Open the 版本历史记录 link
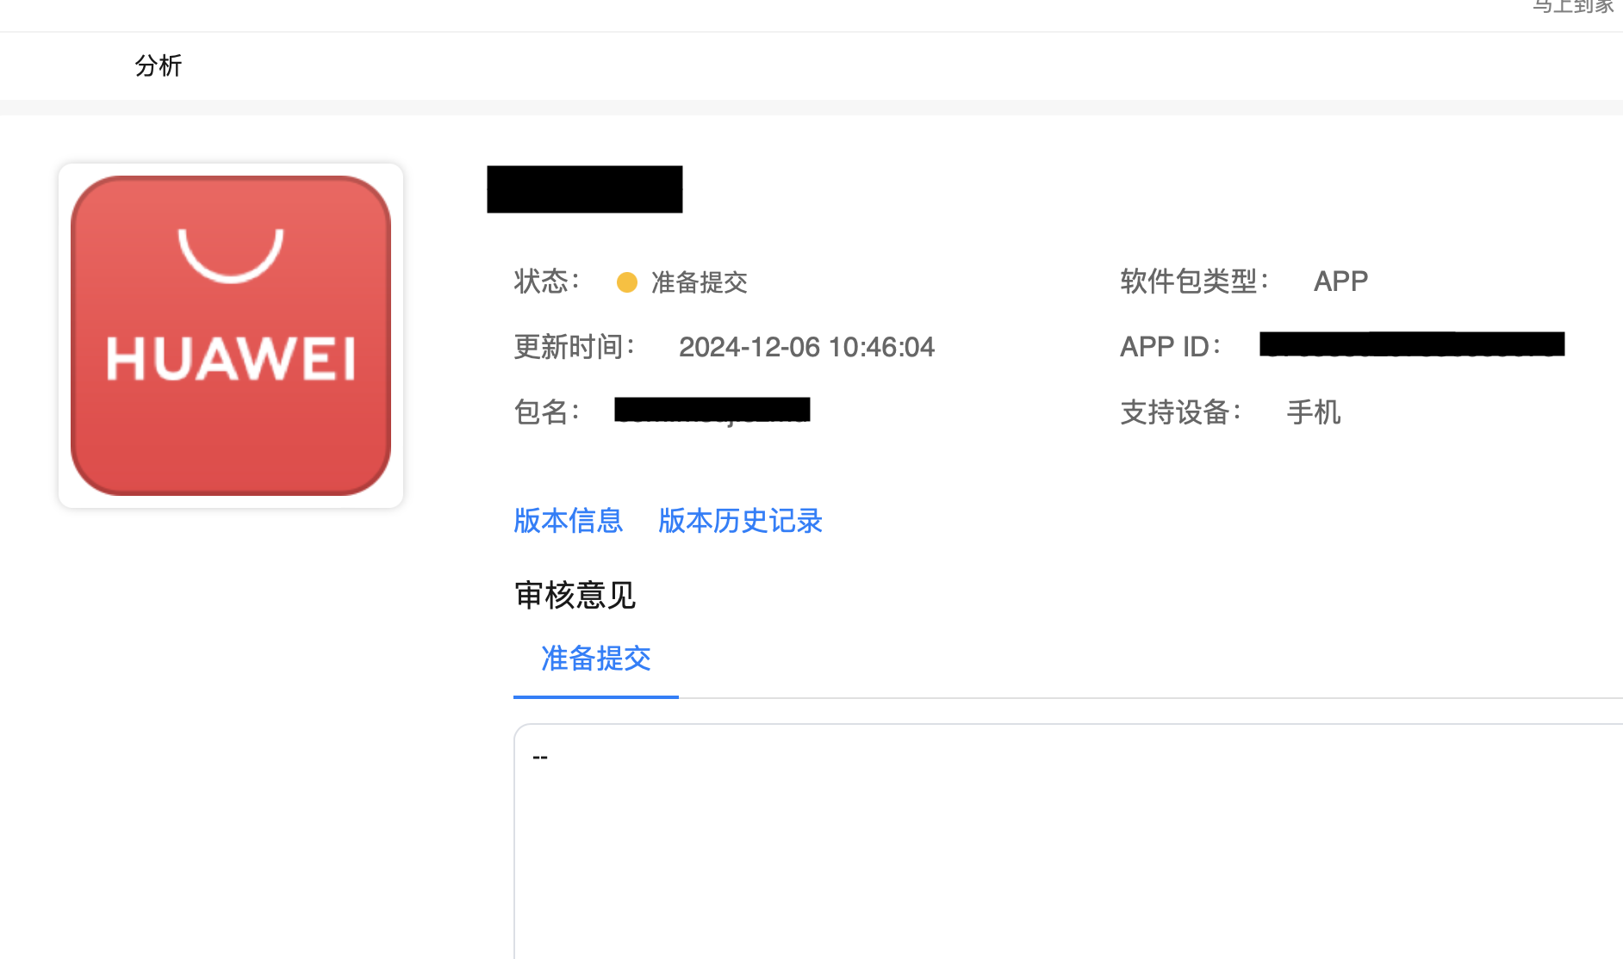Image resolution: width=1623 pixels, height=959 pixels. pos(741,521)
